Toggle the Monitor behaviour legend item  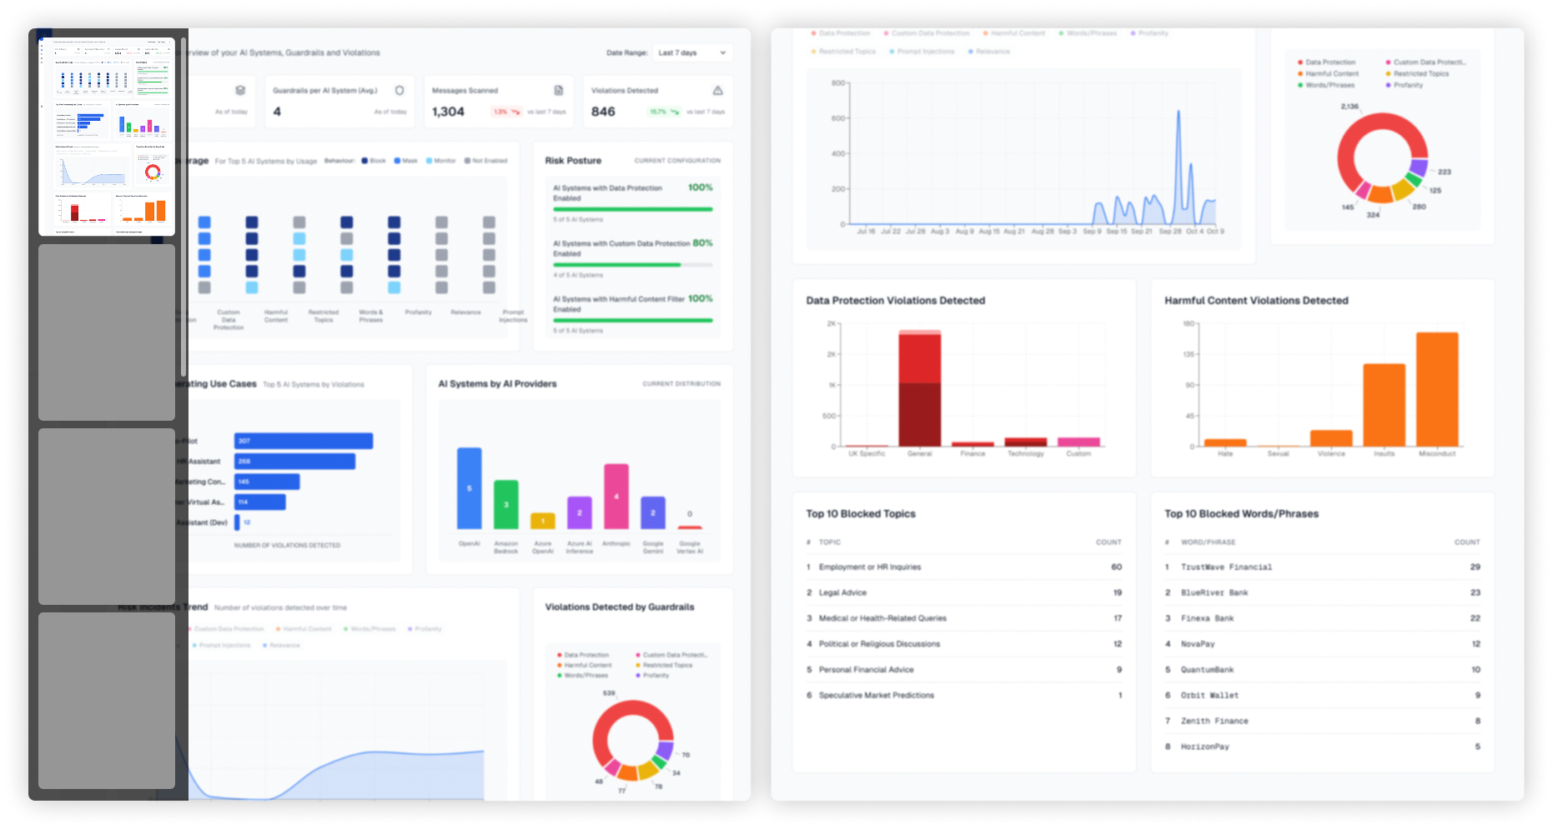coord(441,161)
